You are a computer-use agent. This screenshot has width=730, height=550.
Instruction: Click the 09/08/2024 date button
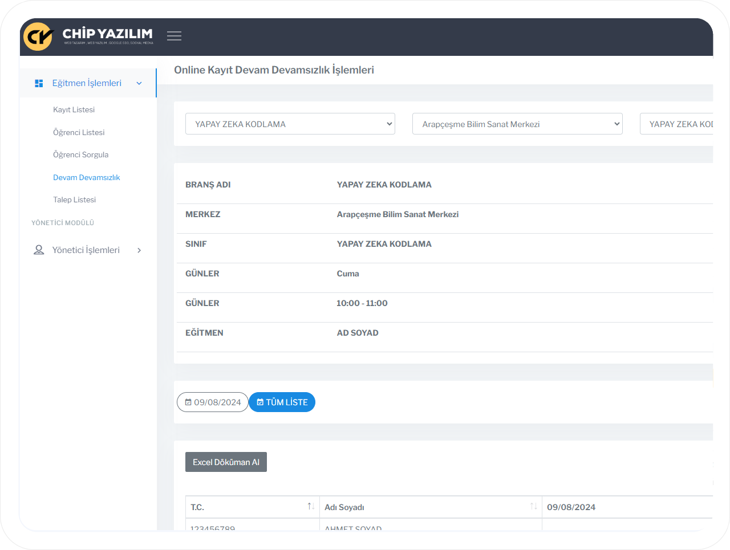pyautogui.click(x=213, y=402)
